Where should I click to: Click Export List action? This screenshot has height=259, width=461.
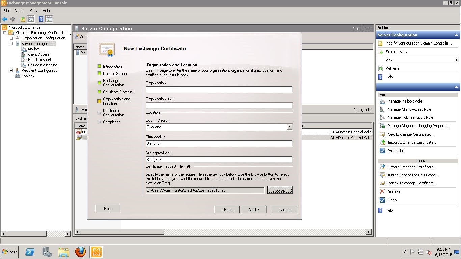pos(396,52)
